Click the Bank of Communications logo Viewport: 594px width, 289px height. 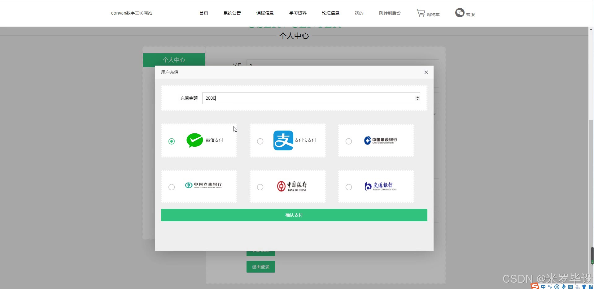pyautogui.click(x=380, y=186)
